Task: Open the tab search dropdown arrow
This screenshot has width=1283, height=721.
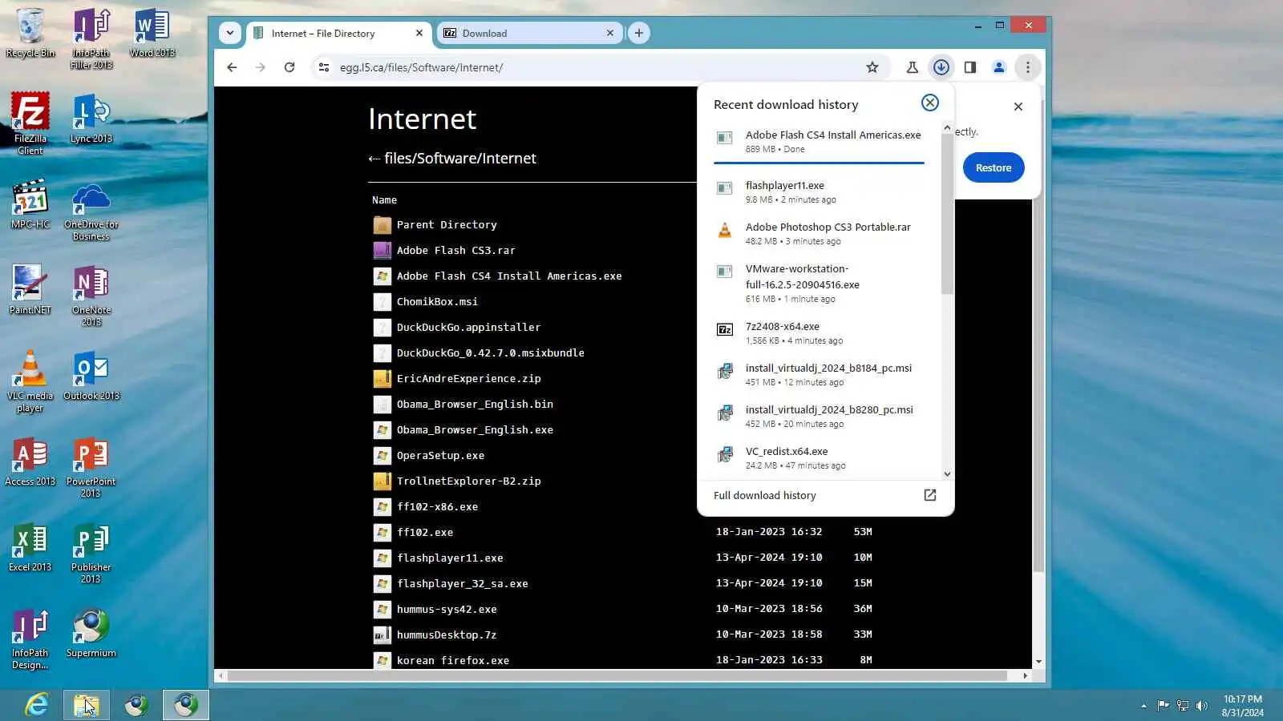Action: click(230, 33)
